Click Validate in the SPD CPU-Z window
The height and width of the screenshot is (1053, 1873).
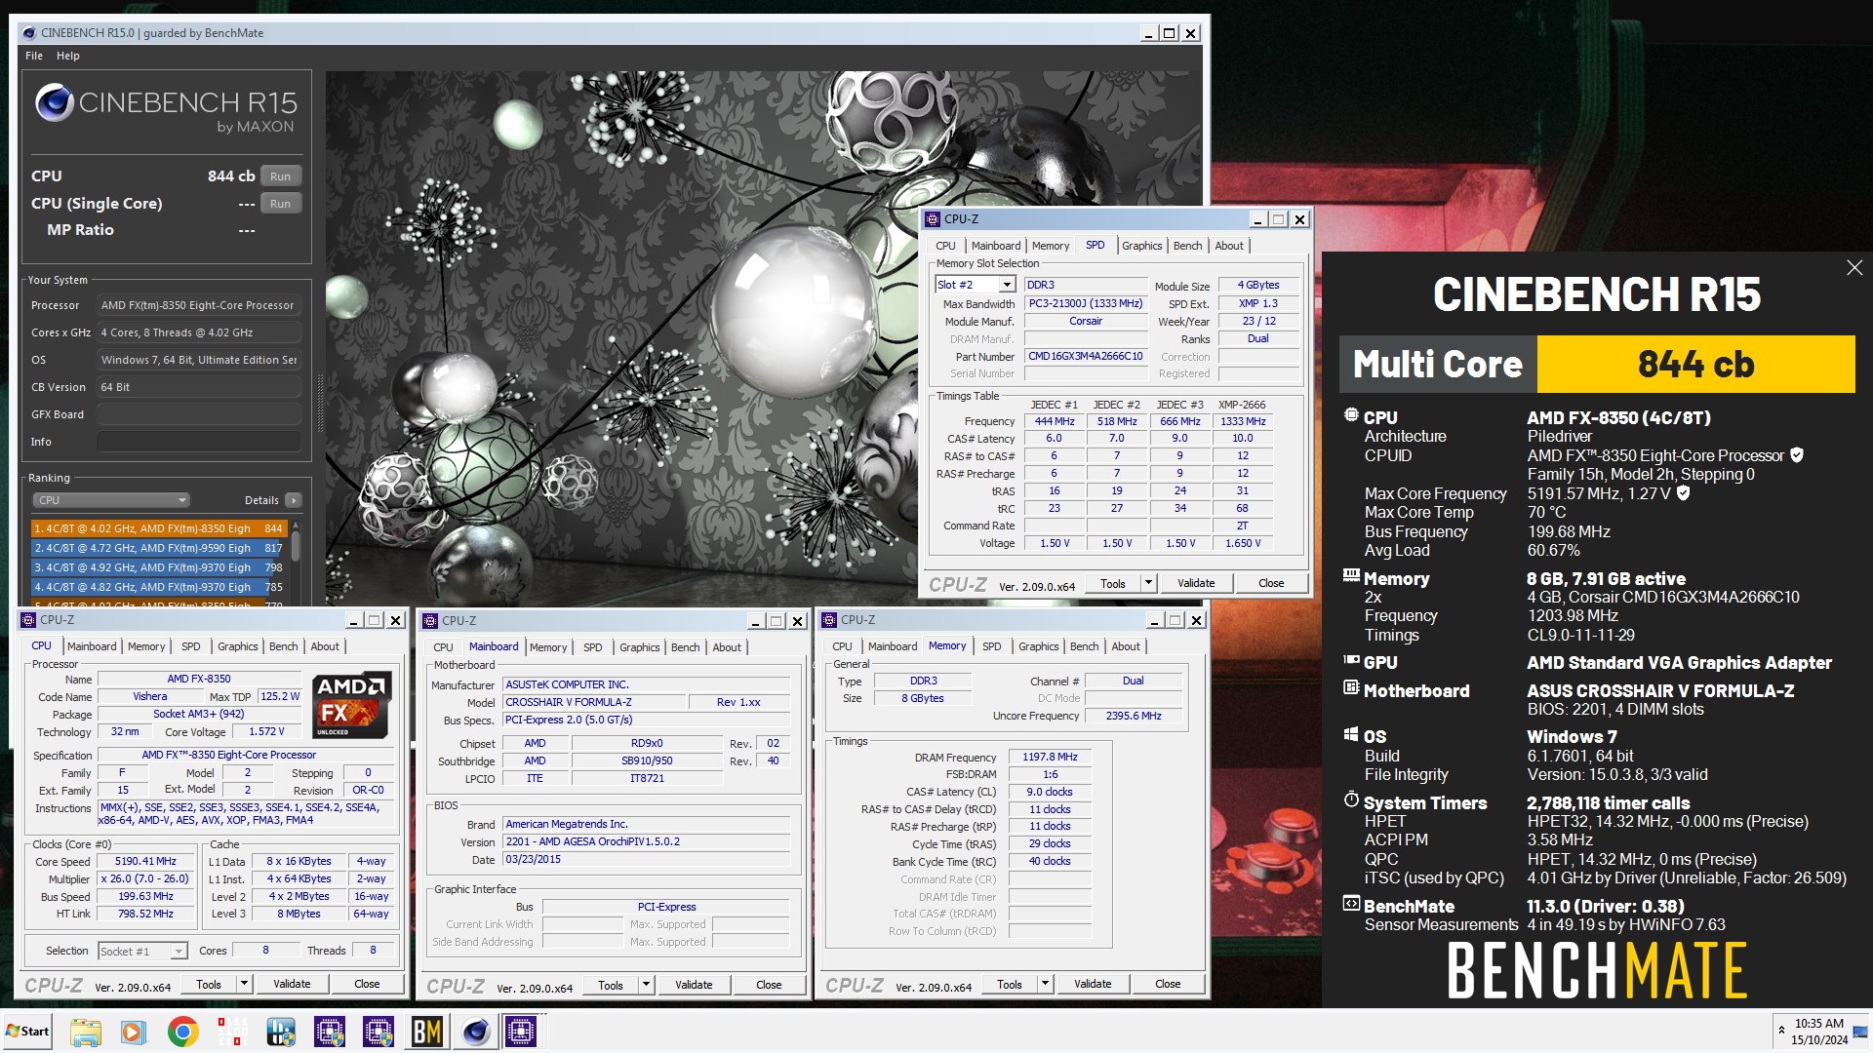(1196, 583)
